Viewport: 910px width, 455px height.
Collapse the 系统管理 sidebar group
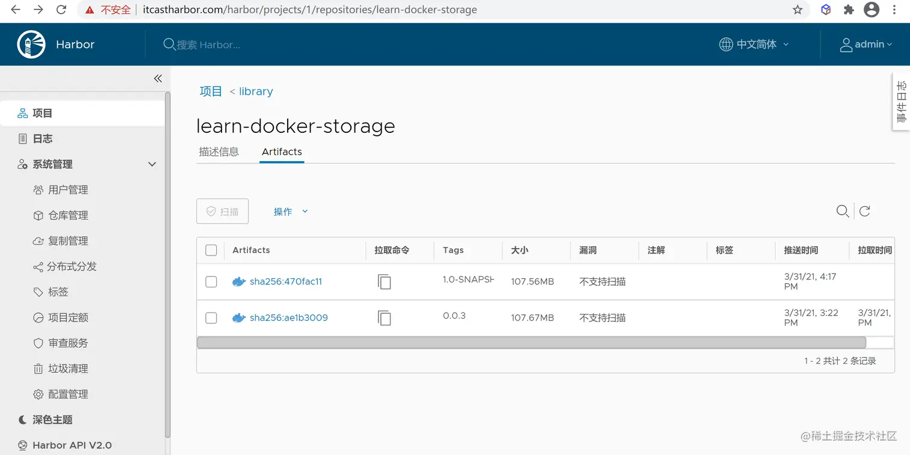[x=152, y=163]
